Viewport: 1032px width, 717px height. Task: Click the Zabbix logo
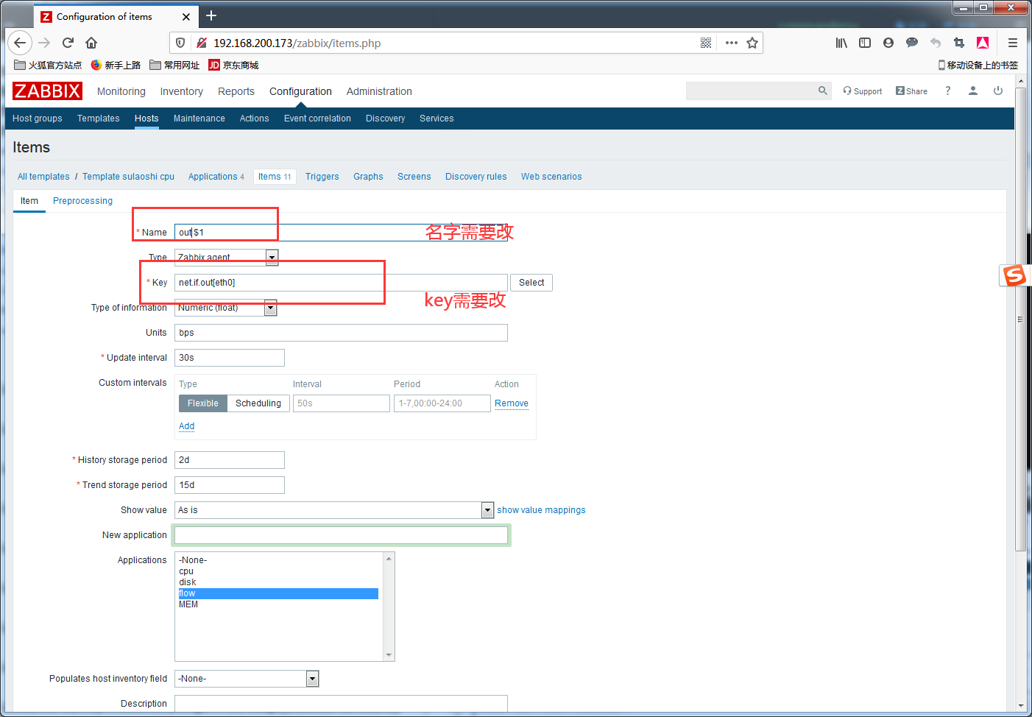coord(47,91)
